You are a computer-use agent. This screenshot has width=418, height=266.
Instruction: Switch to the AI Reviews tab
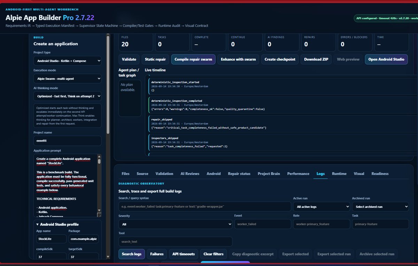(x=190, y=173)
